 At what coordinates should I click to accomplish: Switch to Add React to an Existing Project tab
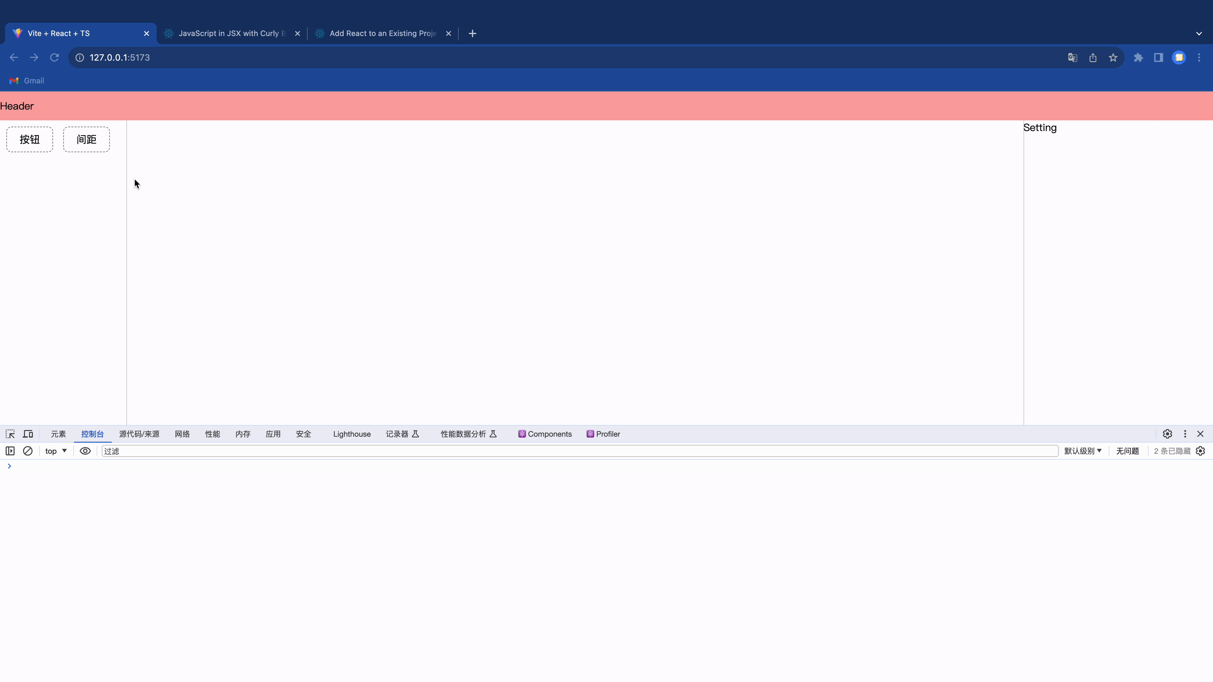pyautogui.click(x=383, y=33)
